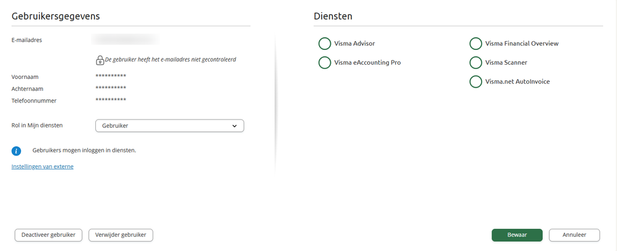The height and width of the screenshot is (251, 617).
Task: Click the masked Achternaam value
Action: (x=111, y=88)
